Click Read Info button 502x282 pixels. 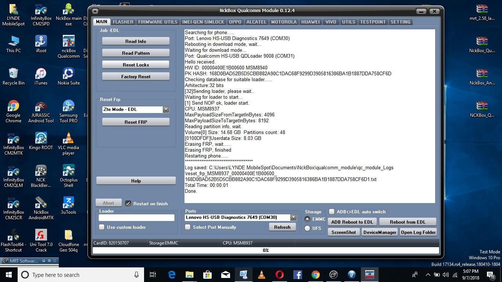[136, 41]
